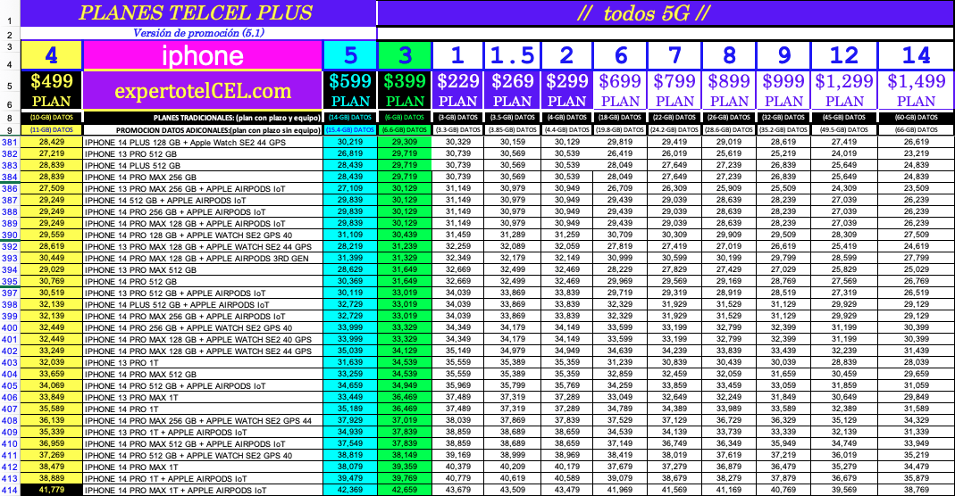The image size is (955, 496).
Task: Click the 'Versión de promoción (5.1)' cell
Action: click(x=198, y=33)
